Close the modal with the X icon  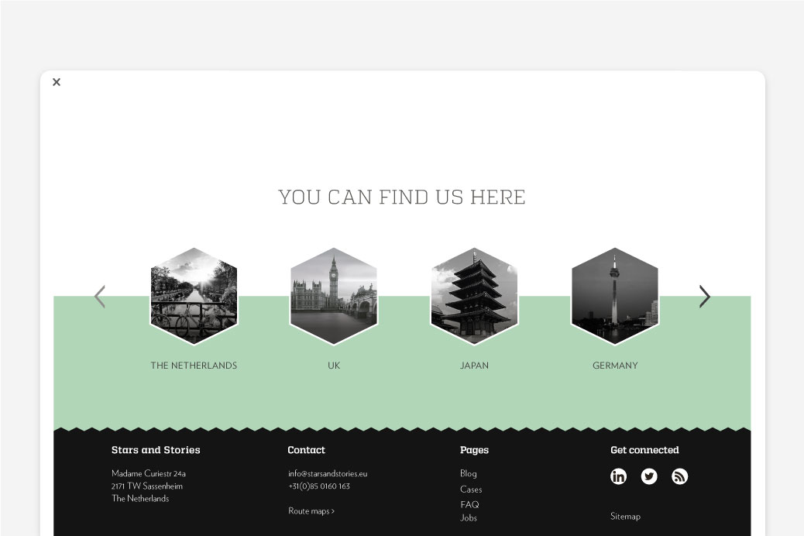(x=57, y=82)
